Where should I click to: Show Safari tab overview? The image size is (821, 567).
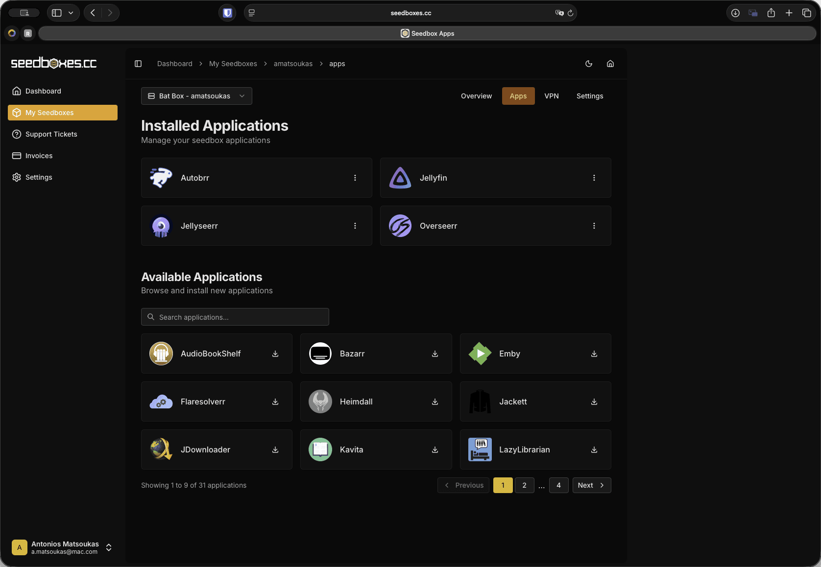point(806,13)
